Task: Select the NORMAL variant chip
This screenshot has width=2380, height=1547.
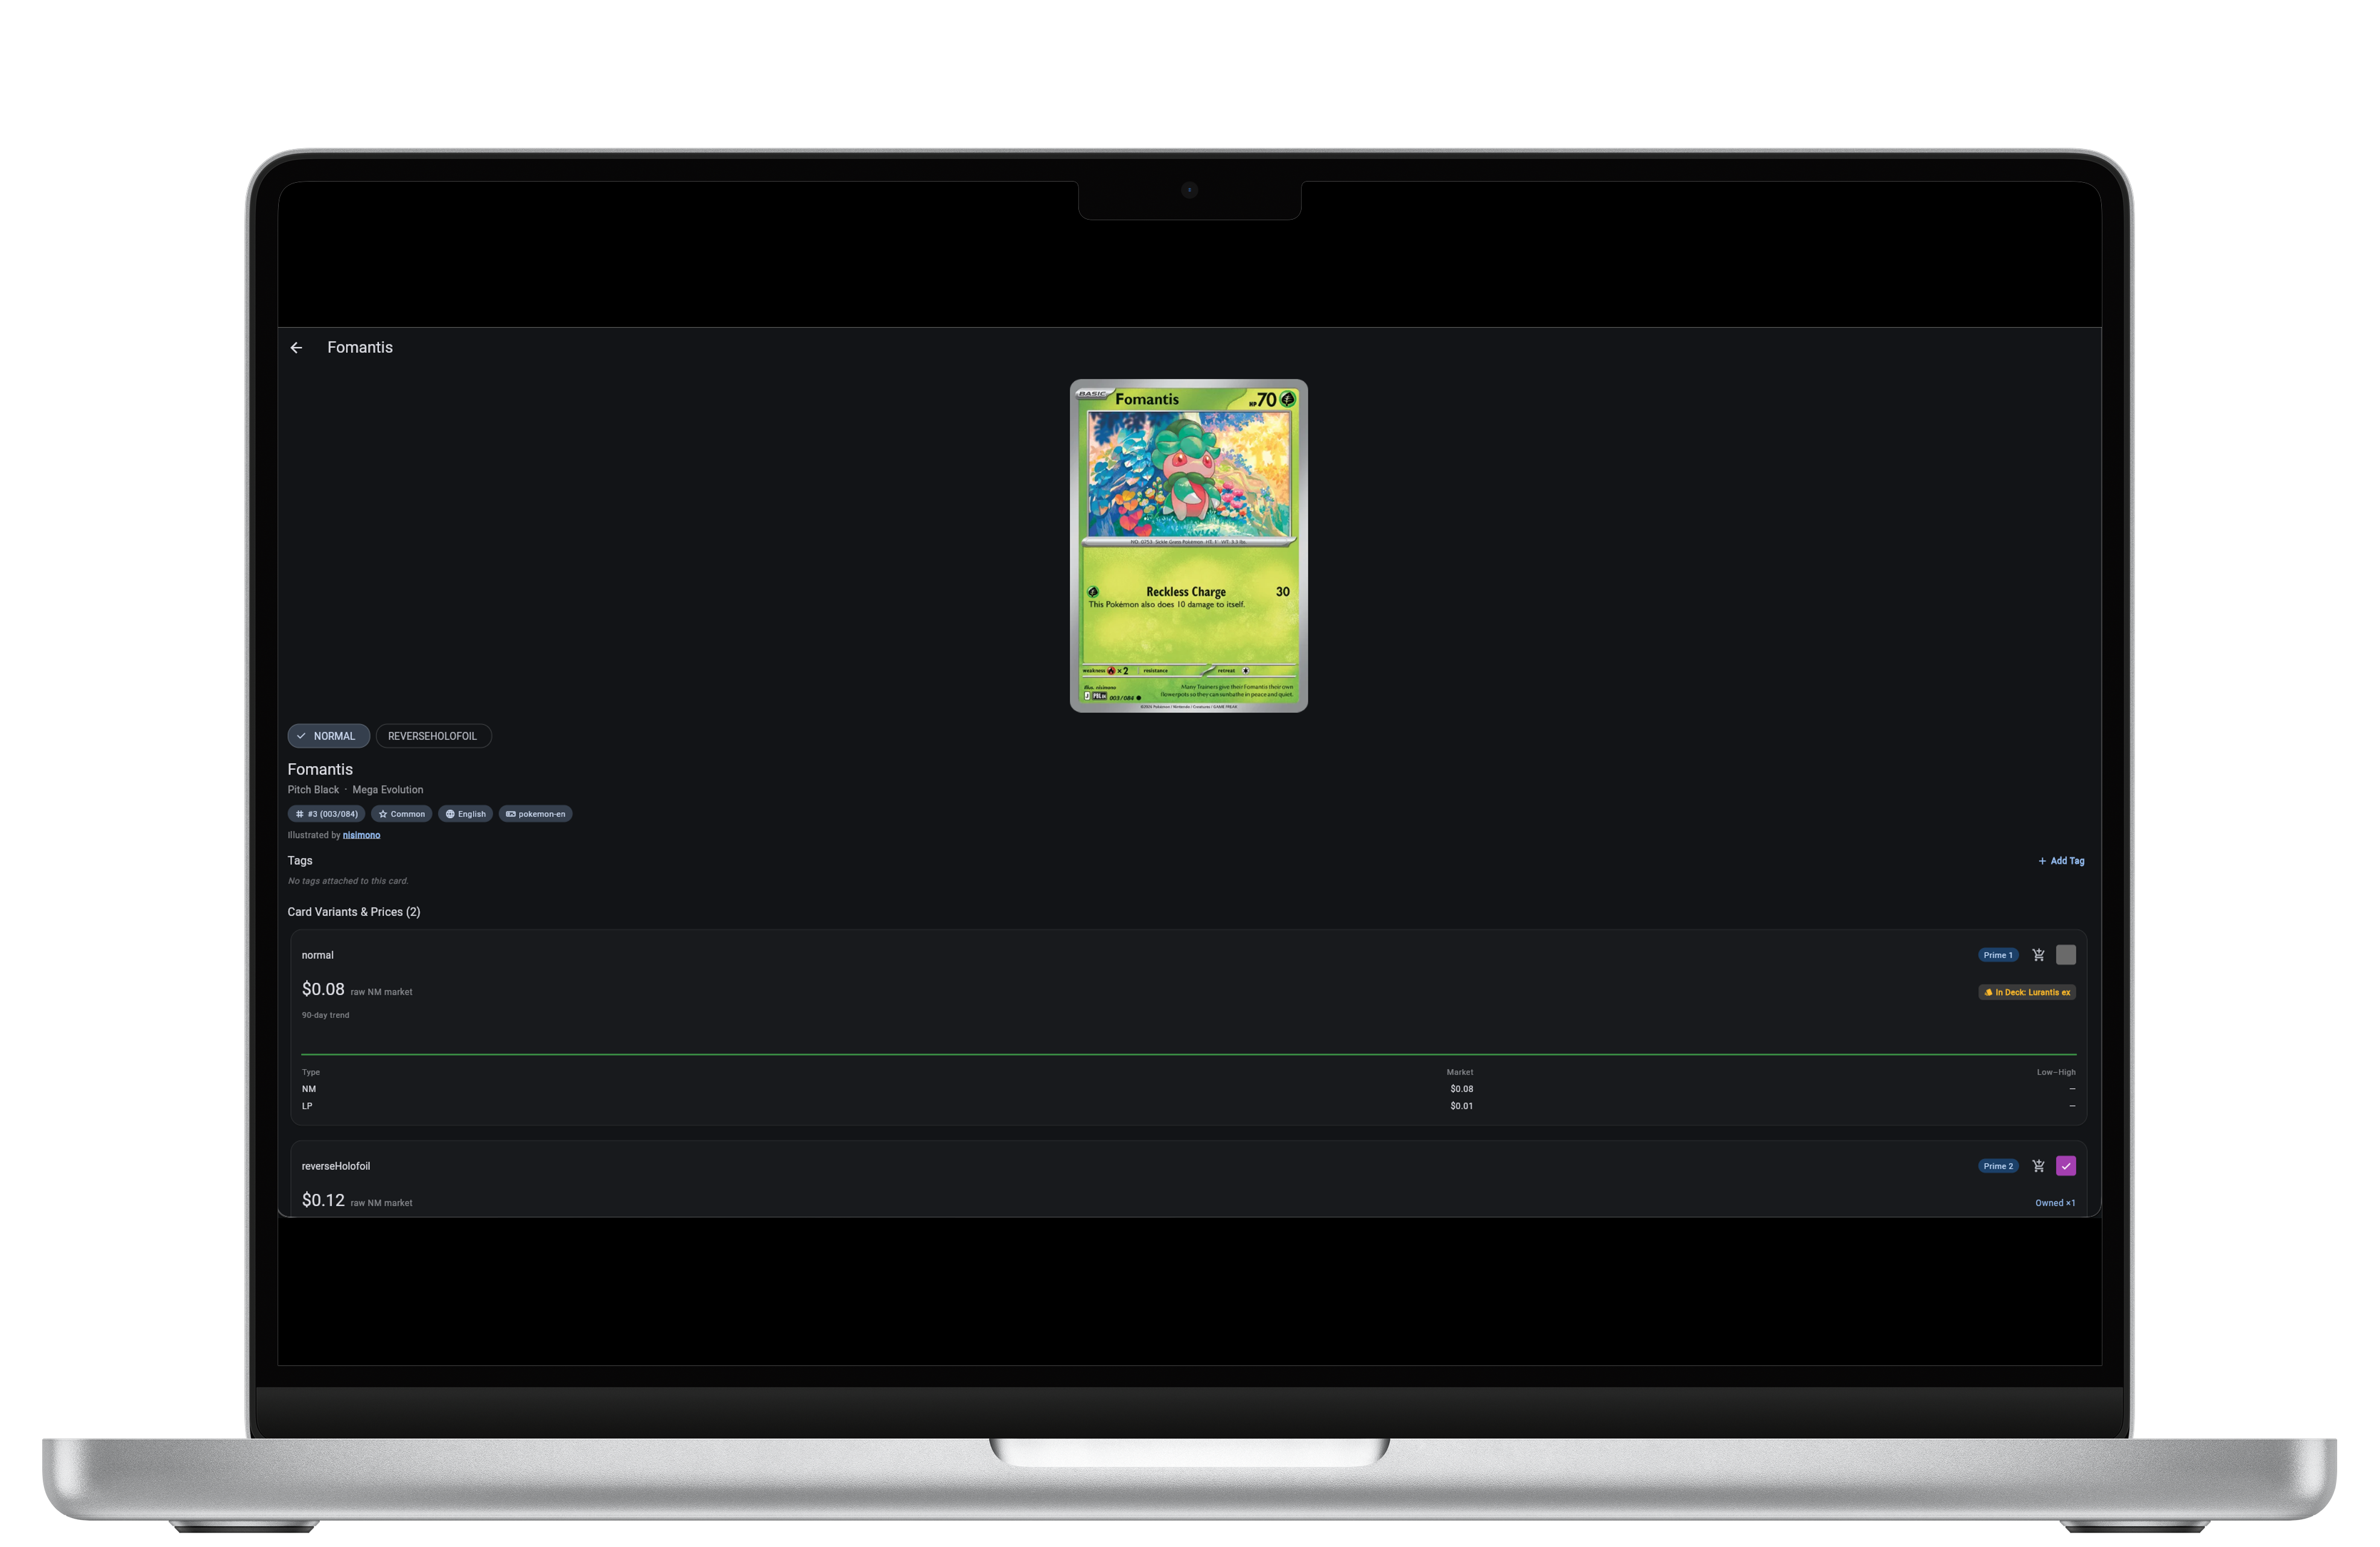Action: point(328,736)
